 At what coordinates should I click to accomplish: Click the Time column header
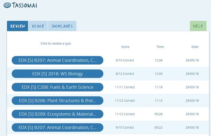[x=160, y=47]
